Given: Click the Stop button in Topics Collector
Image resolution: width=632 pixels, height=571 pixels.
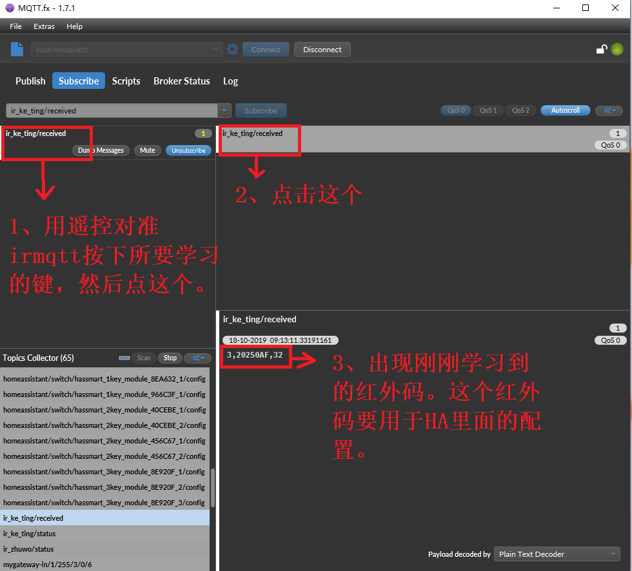Looking at the screenshot, I should [x=170, y=358].
